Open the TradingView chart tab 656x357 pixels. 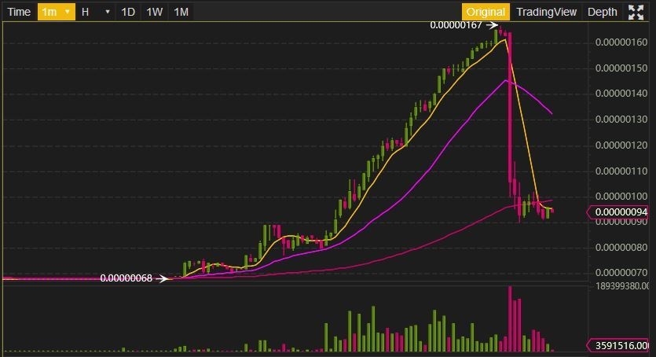coord(546,12)
